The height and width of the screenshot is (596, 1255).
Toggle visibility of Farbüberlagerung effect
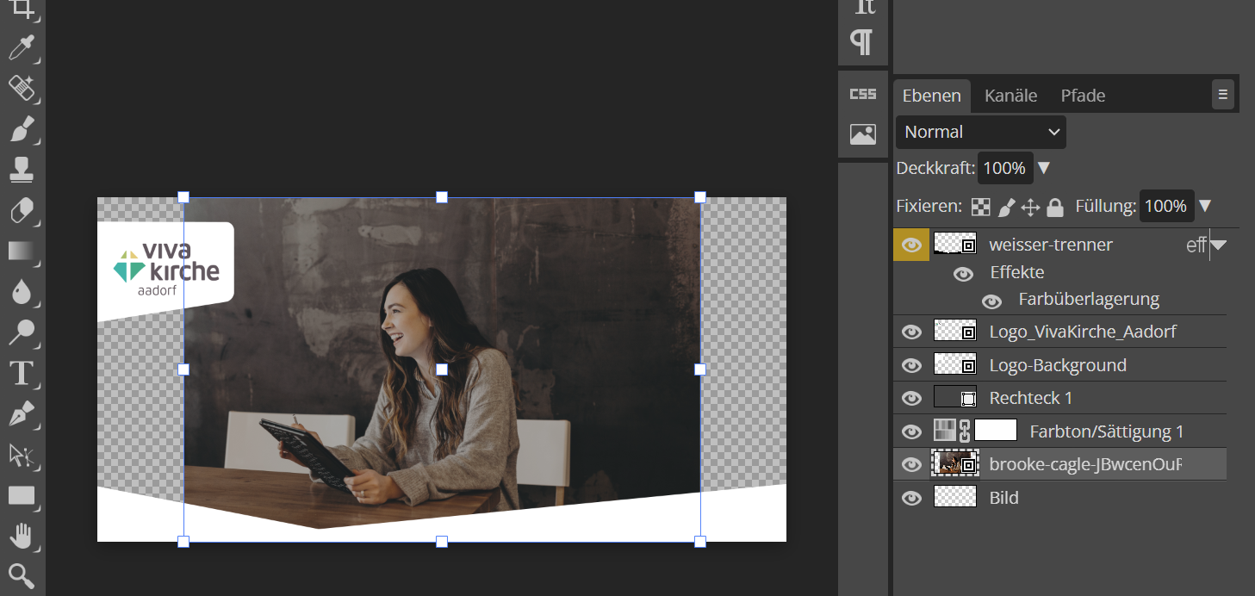[x=991, y=301]
